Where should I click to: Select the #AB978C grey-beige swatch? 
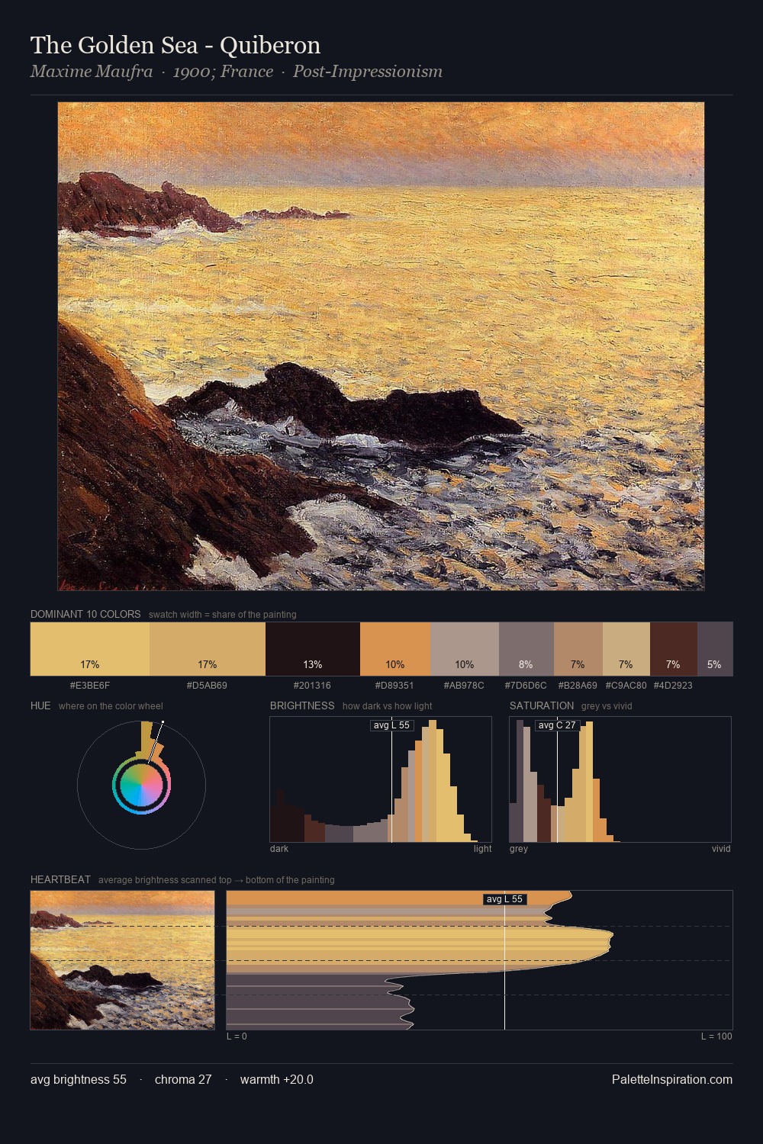pos(465,649)
